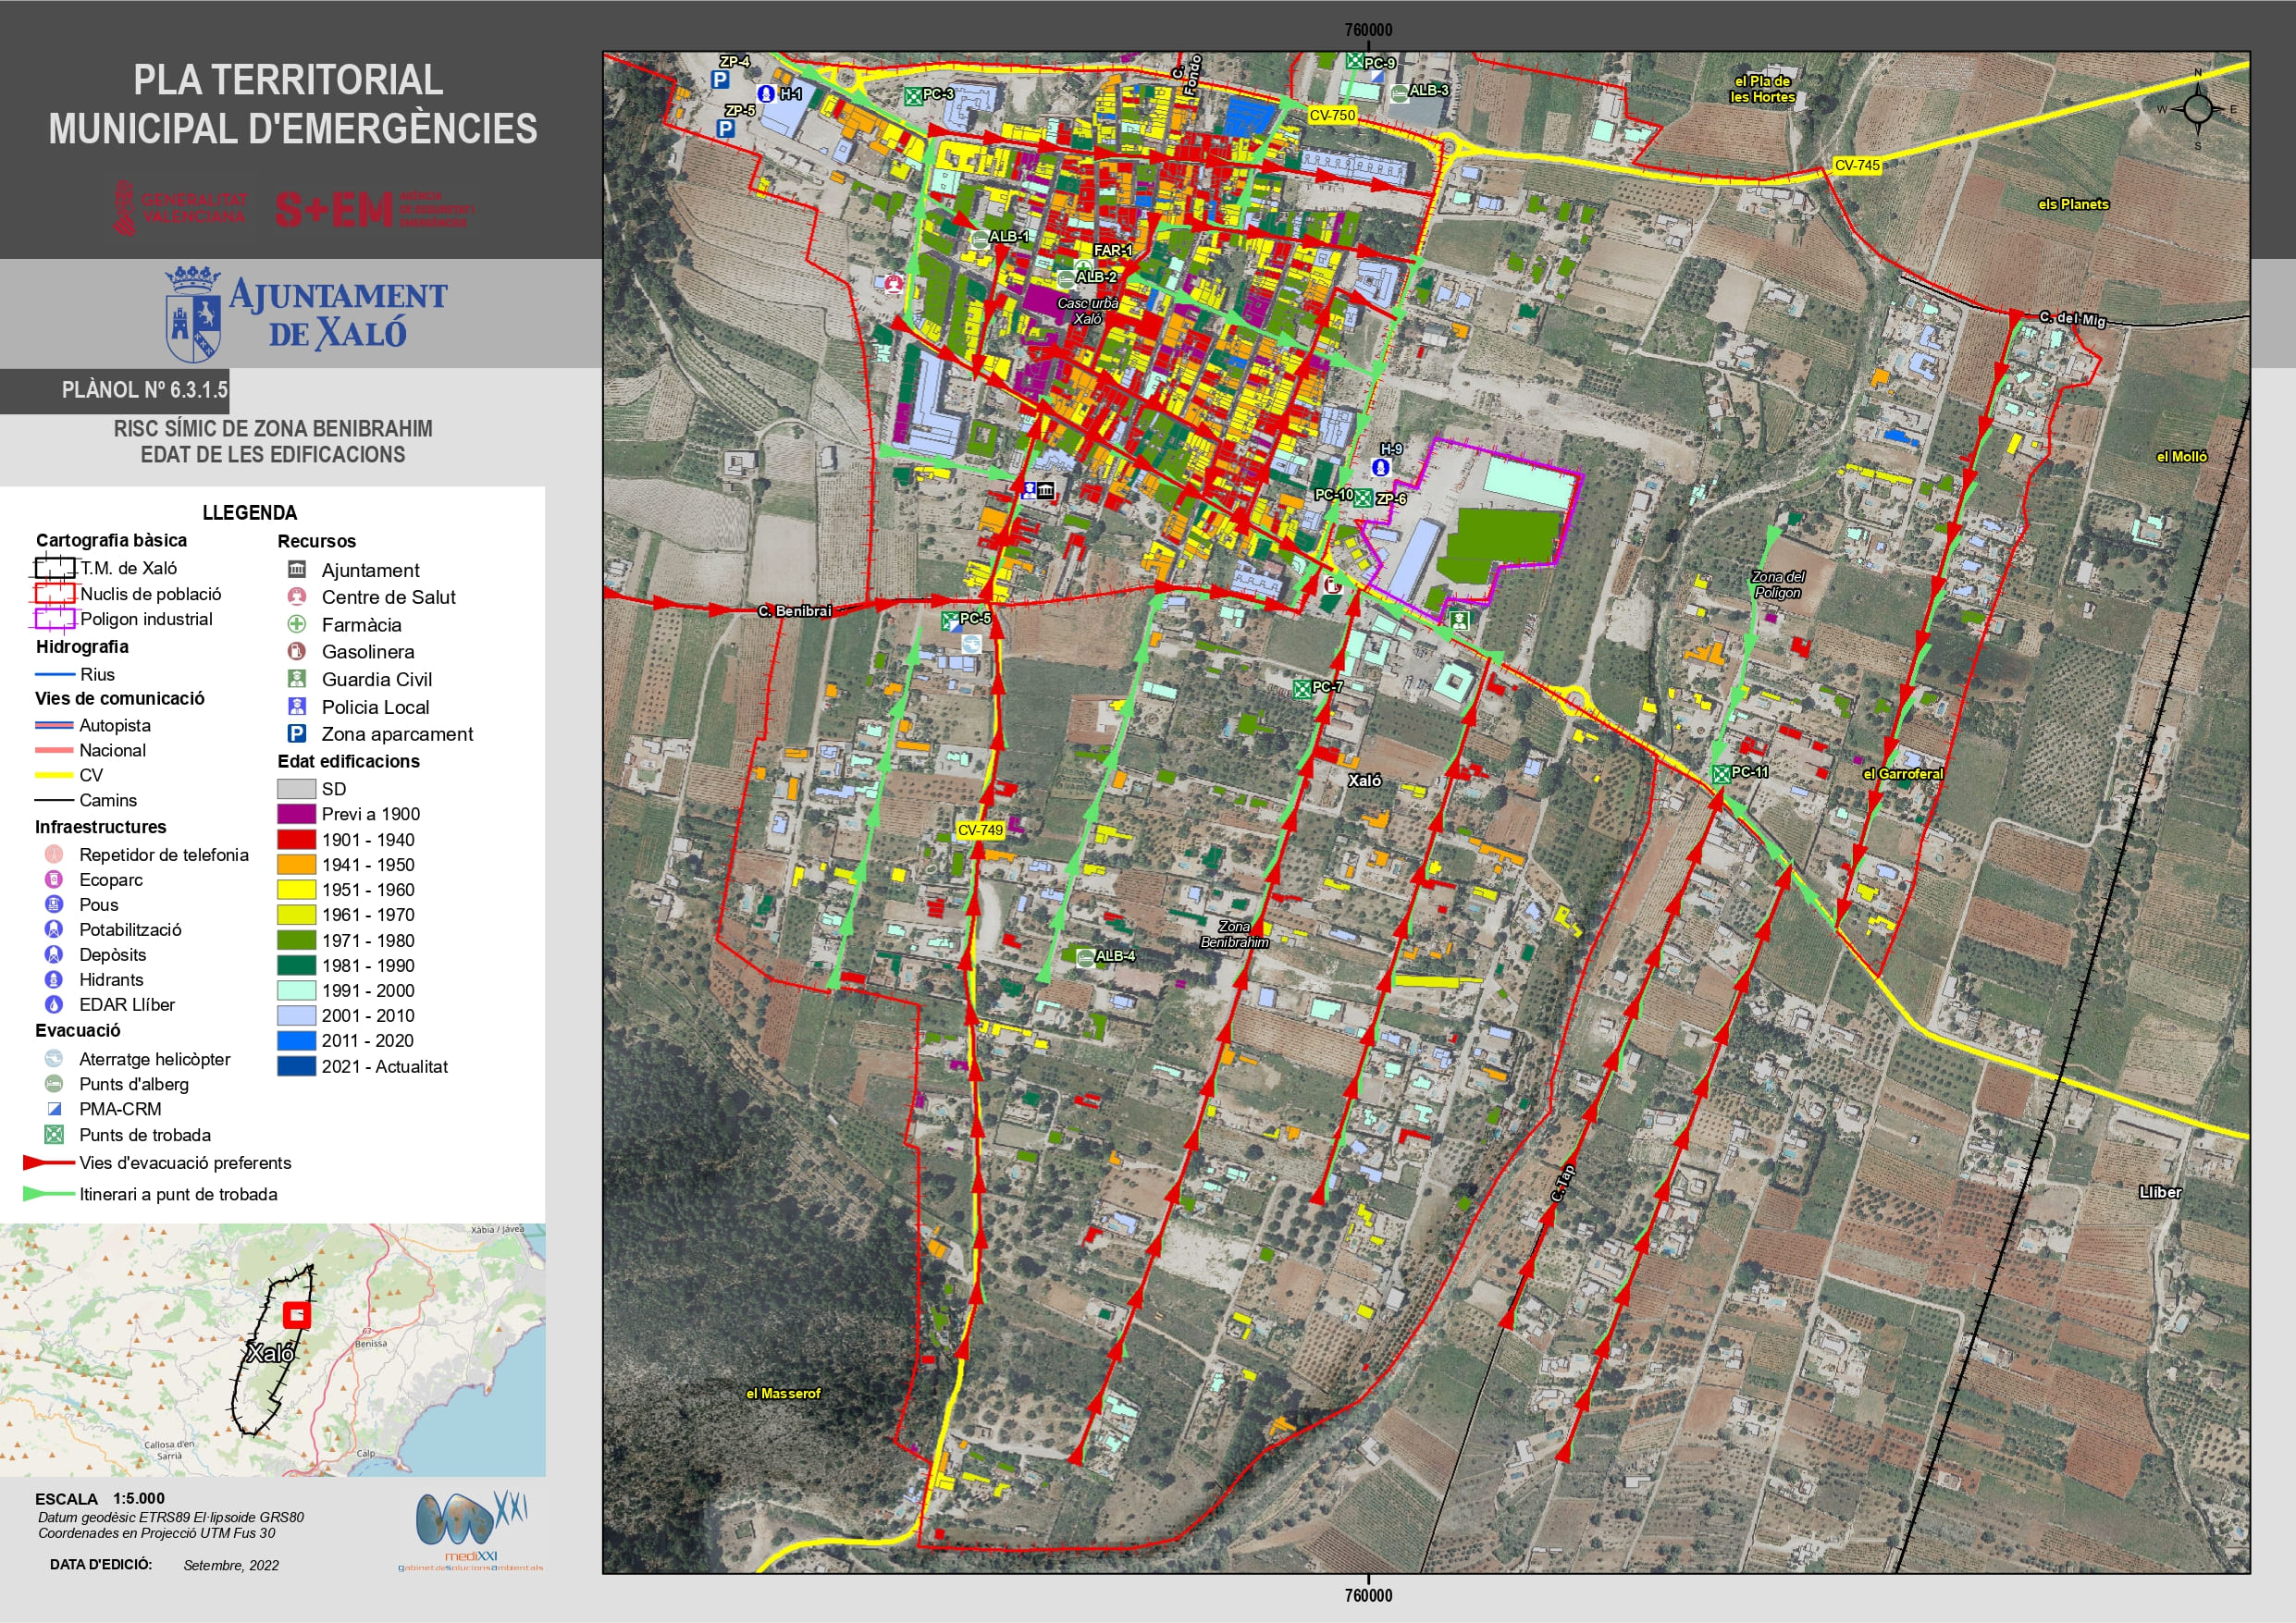The image size is (2296, 1623).
Task: Click the red 1901 - 1940 color swatch
Action: [x=297, y=839]
